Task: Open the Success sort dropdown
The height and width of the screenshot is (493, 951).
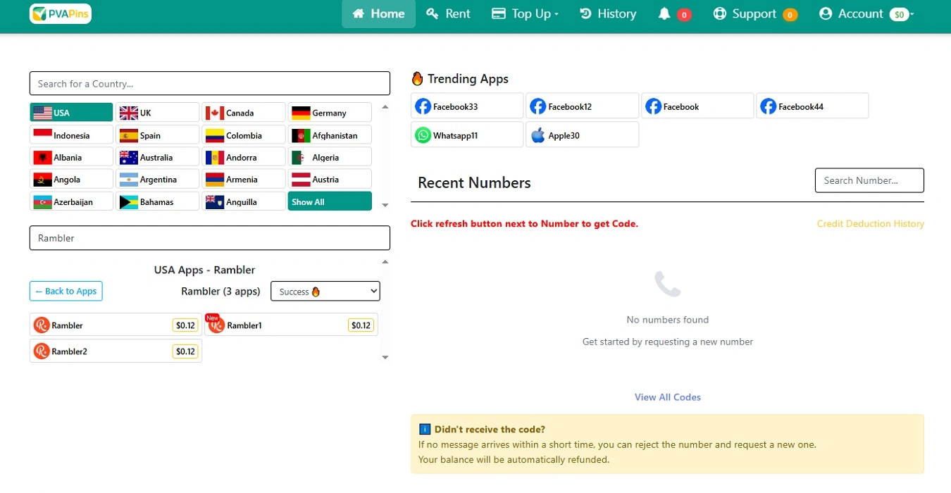Action: point(325,292)
